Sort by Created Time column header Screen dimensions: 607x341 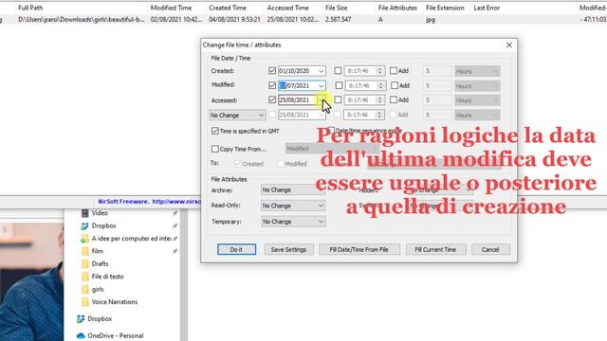click(x=234, y=8)
